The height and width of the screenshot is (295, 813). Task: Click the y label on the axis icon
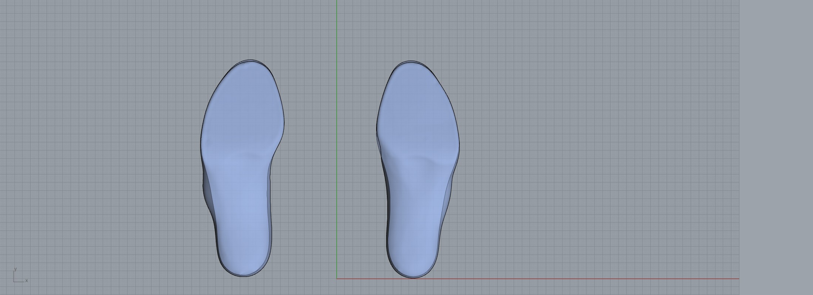(15, 269)
